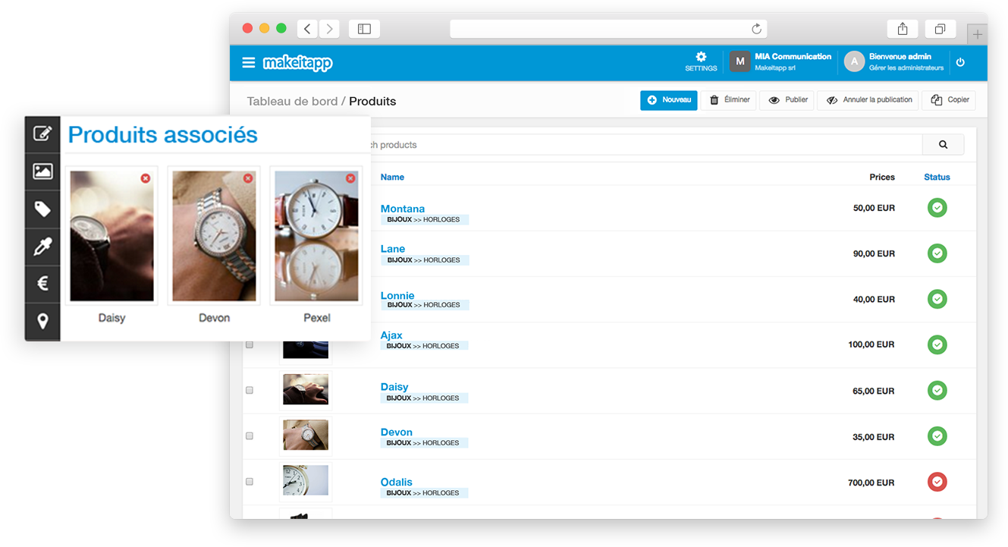This screenshot has height=547, width=1008.
Task: Click Annuler la publication
Action: tap(868, 100)
